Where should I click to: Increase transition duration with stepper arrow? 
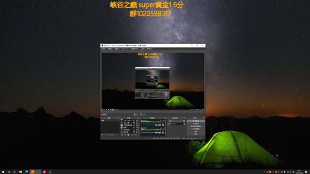(x=184, y=123)
